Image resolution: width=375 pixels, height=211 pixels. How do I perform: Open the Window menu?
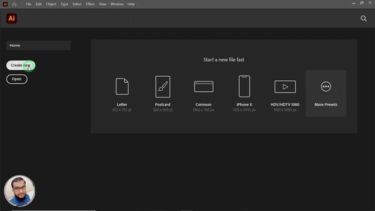[x=117, y=4]
